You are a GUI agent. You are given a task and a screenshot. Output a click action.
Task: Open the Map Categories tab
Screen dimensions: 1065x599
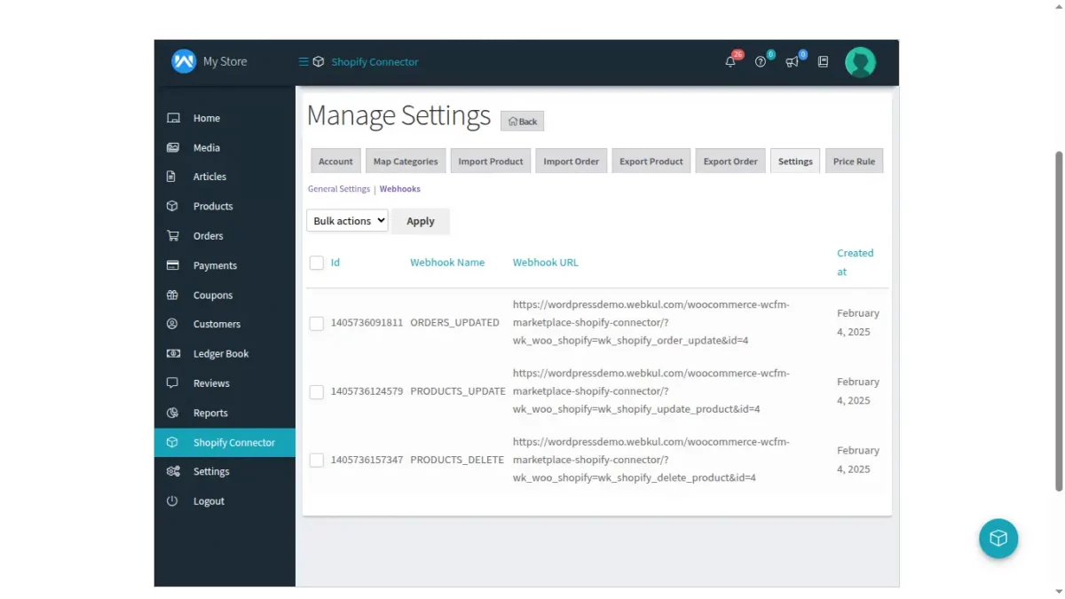tap(405, 161)
